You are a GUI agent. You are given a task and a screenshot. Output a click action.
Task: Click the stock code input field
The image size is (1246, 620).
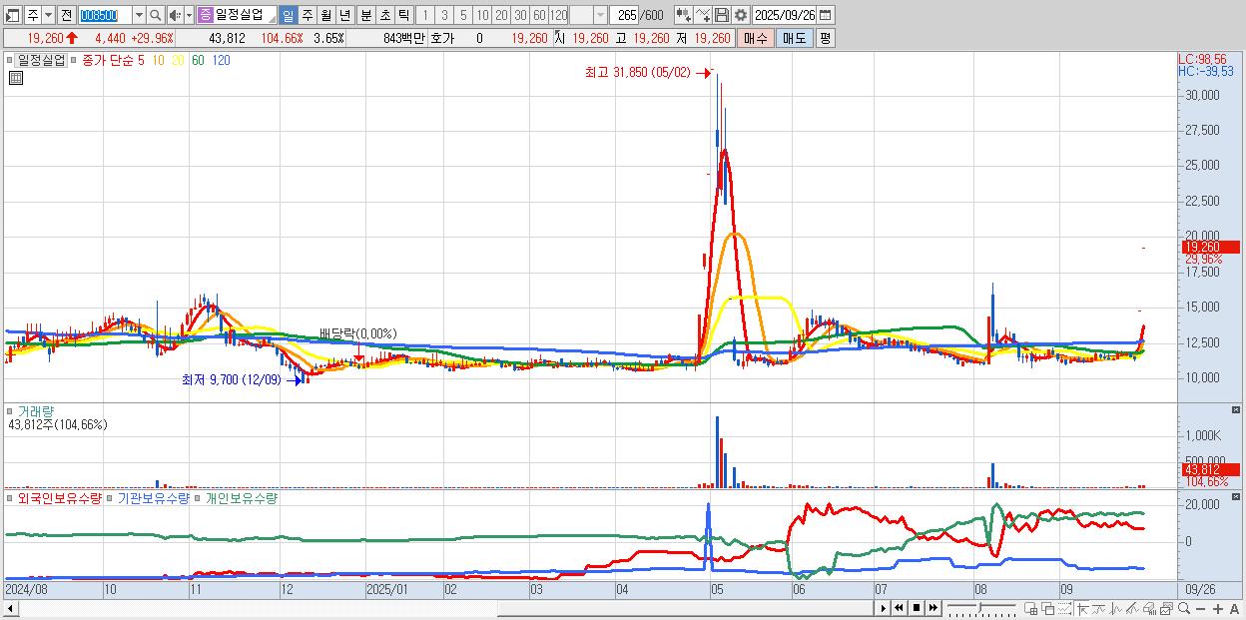(105, 15)
